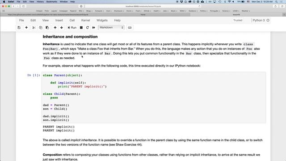Screen dimensions: 286x161
Task: Go back with Safari's back arrow
Action: pyautogui.click(x=13, y=6)
